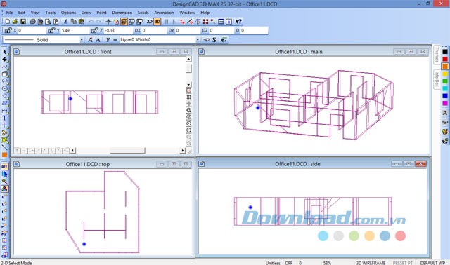The image size is (450, 265).
Task: Select the Text 'T' tool in left toolbox
Action: click(x=5, y=118)
